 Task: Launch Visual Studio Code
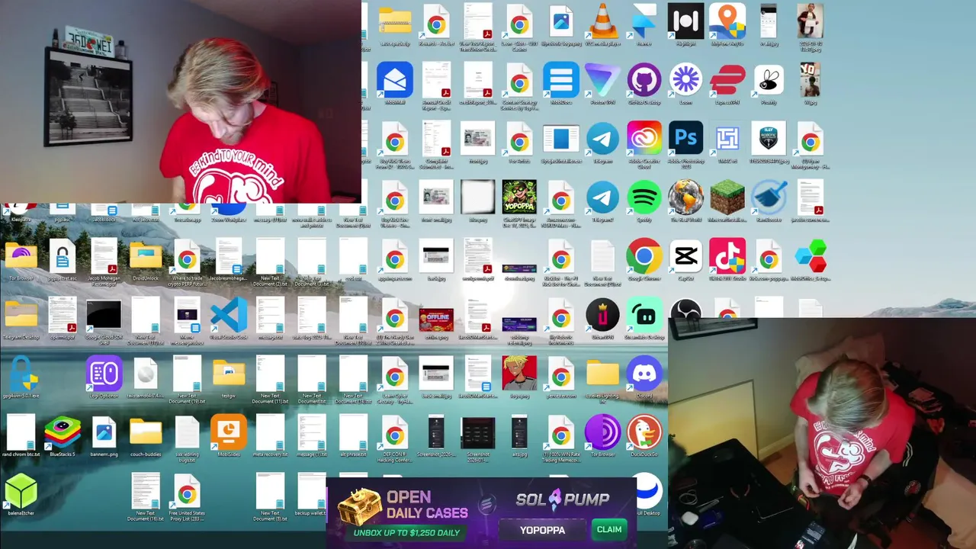pyautogui.click(x=229, y=315)
